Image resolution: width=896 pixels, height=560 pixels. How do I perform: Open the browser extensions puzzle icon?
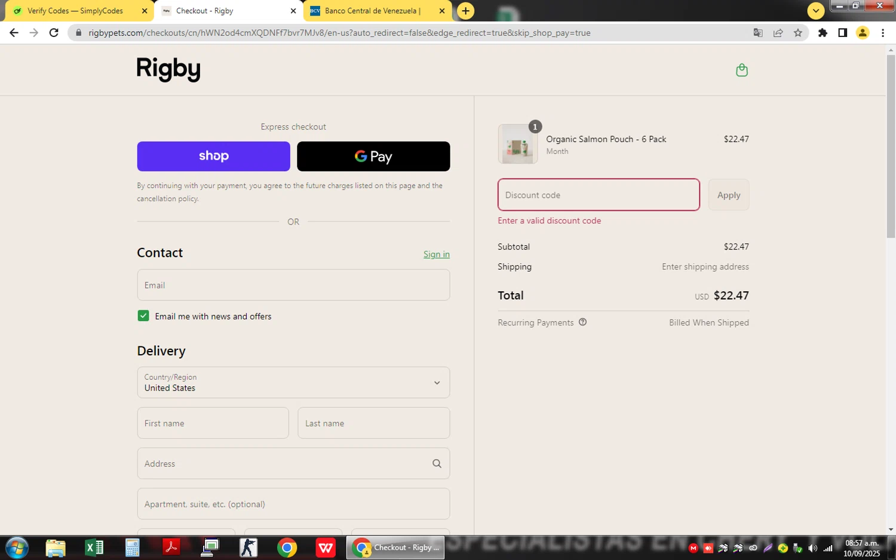click(x=823, y=33)
